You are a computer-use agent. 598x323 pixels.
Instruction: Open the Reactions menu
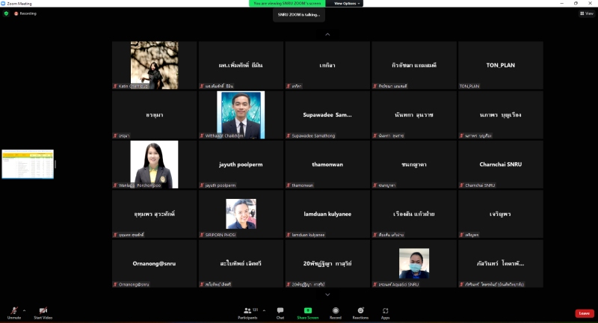point(361,310)
